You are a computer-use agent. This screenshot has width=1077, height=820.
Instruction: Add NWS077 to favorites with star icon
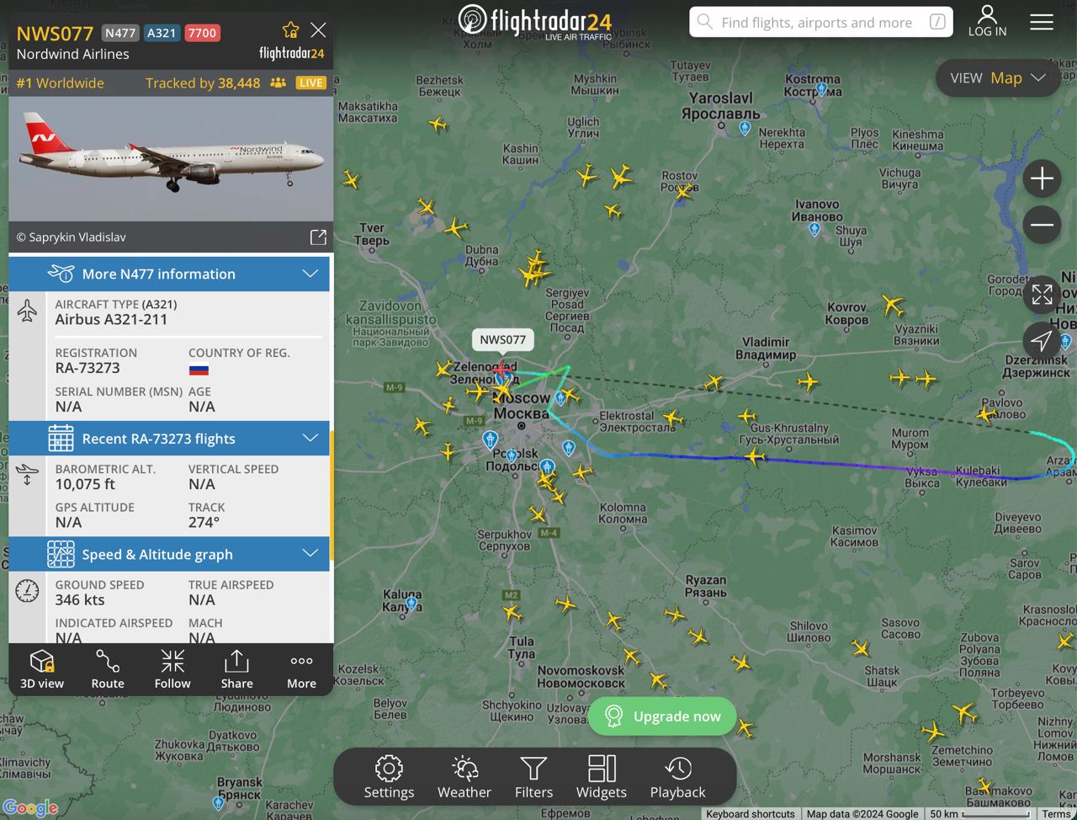(x=291, y=30)
